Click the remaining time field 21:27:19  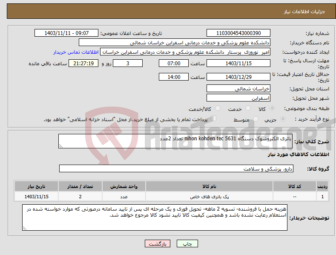(x=83, y=63)
